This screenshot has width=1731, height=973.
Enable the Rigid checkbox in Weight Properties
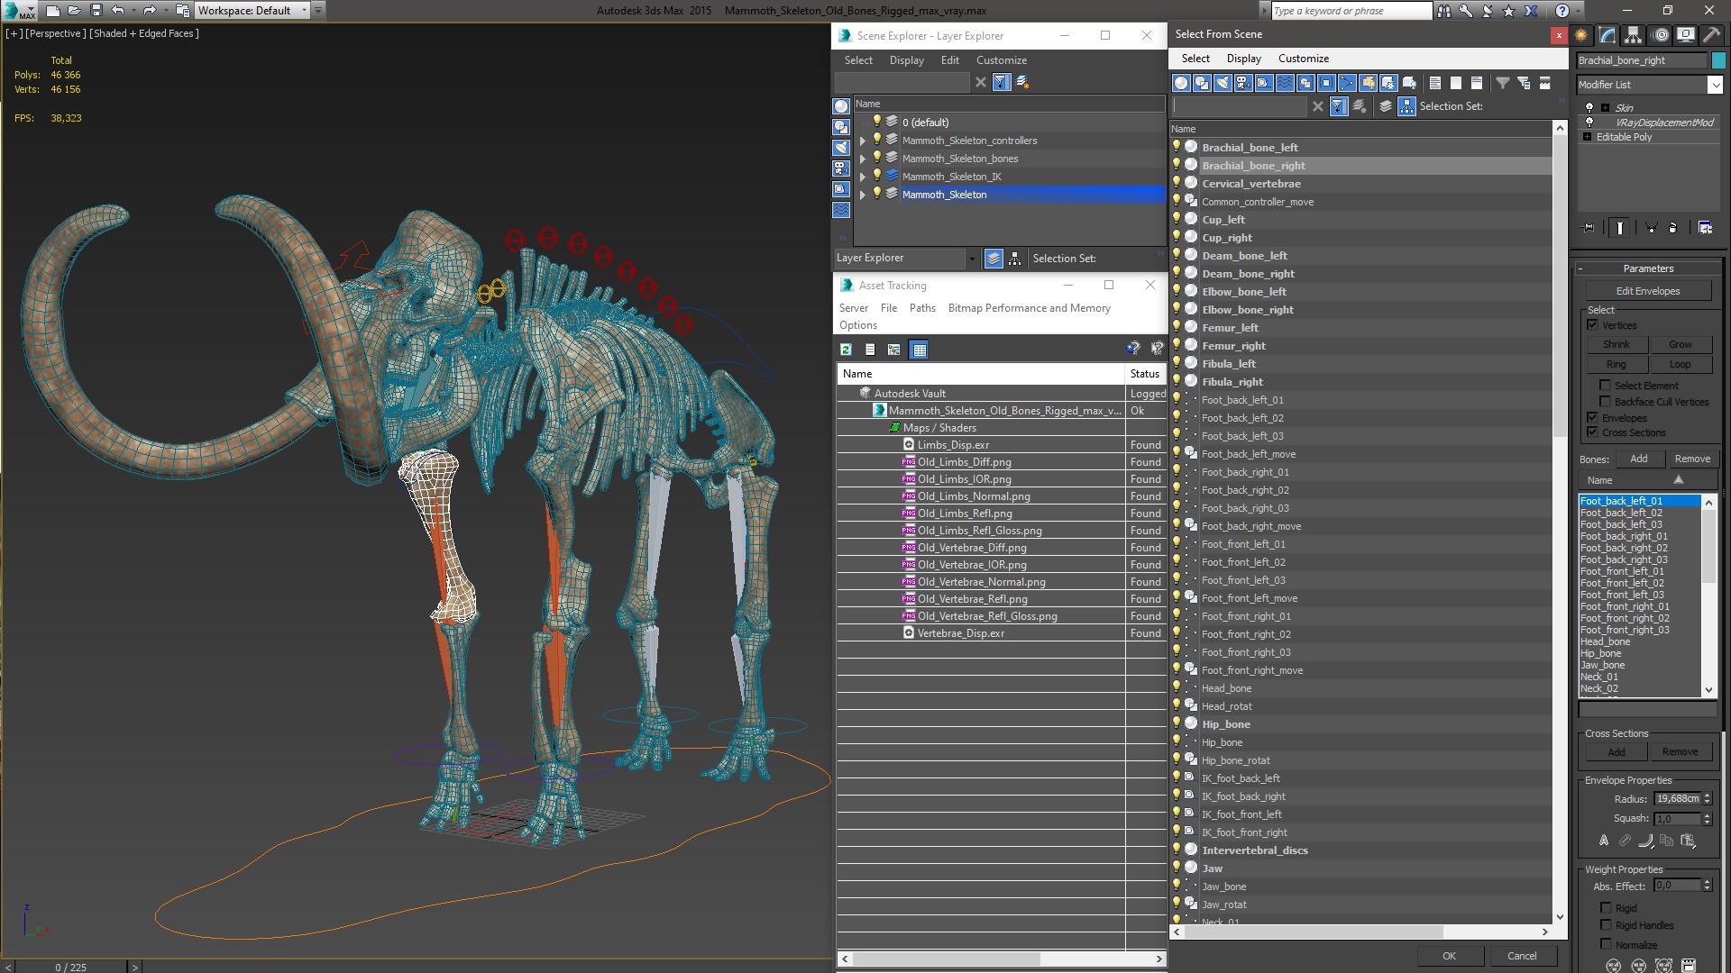coord(1606,908)
